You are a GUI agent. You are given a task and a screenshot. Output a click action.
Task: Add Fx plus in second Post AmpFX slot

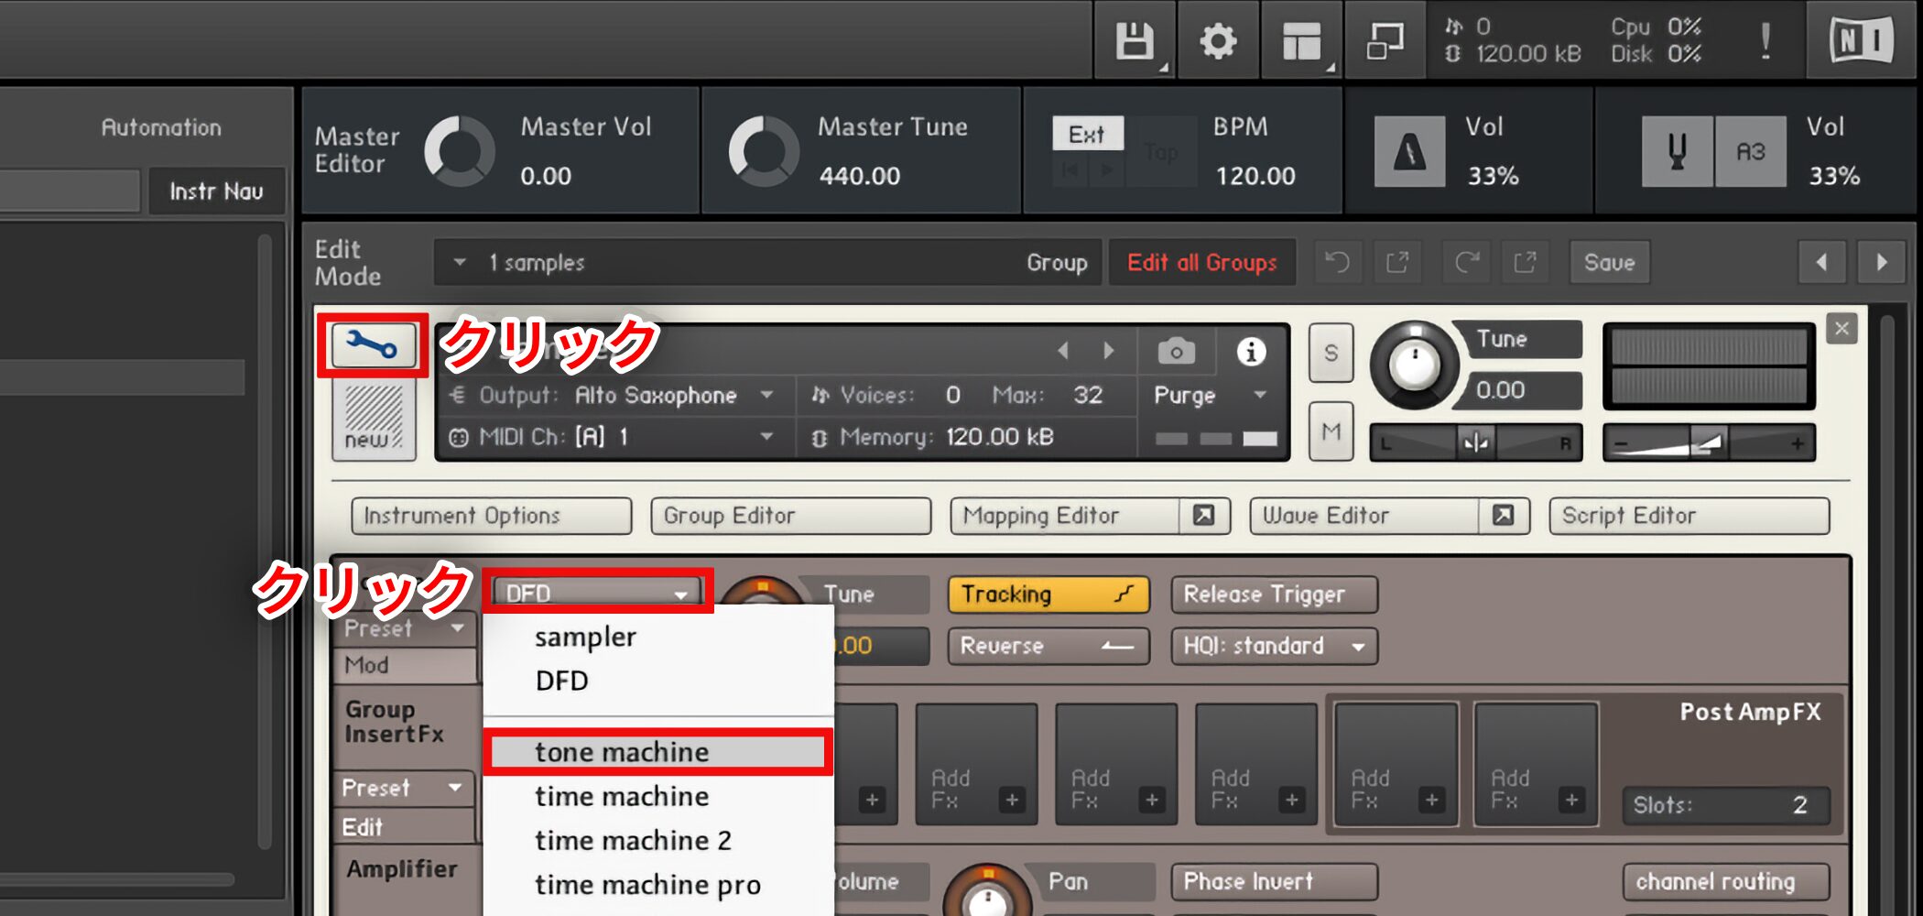pos(1571,800)
